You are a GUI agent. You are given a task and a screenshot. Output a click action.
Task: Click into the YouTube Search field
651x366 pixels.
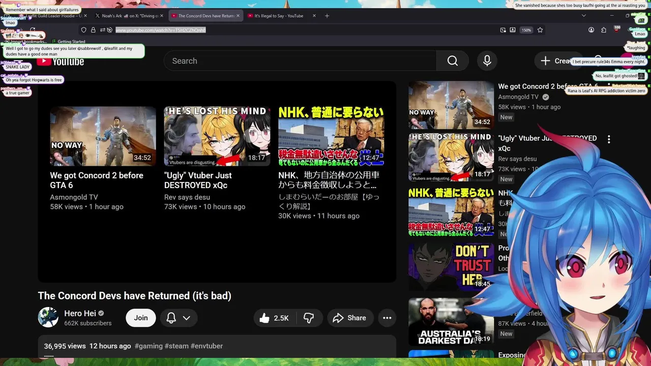(x=300, y=61)
